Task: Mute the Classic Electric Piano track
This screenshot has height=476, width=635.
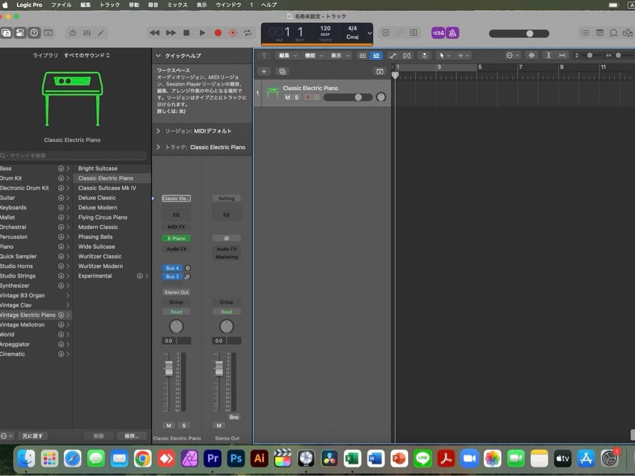Action: (288, 97)
